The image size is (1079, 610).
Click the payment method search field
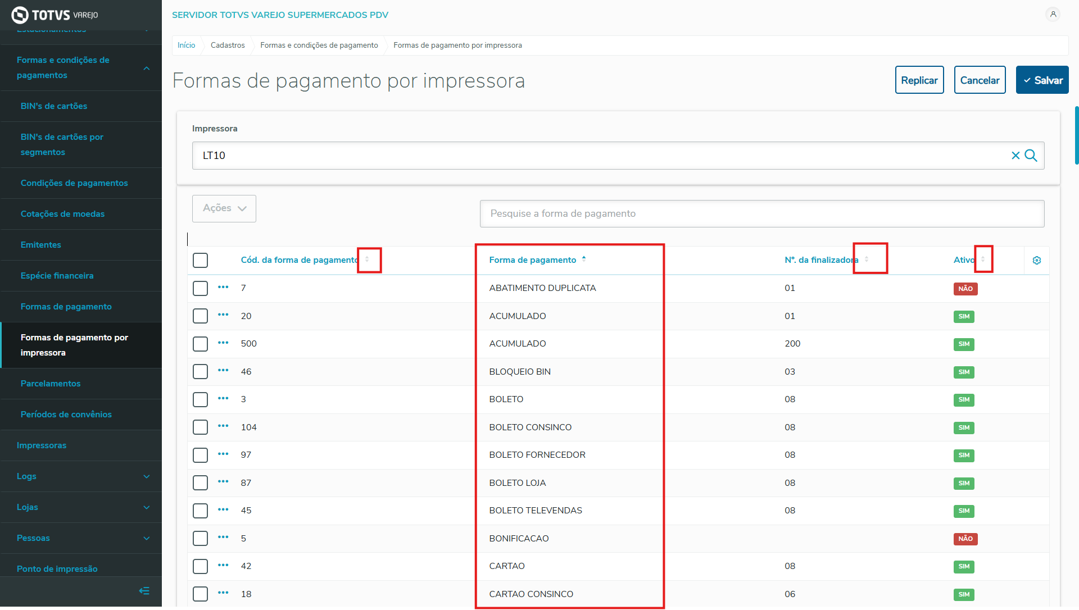pyautogui.click(x=761, y=214)
